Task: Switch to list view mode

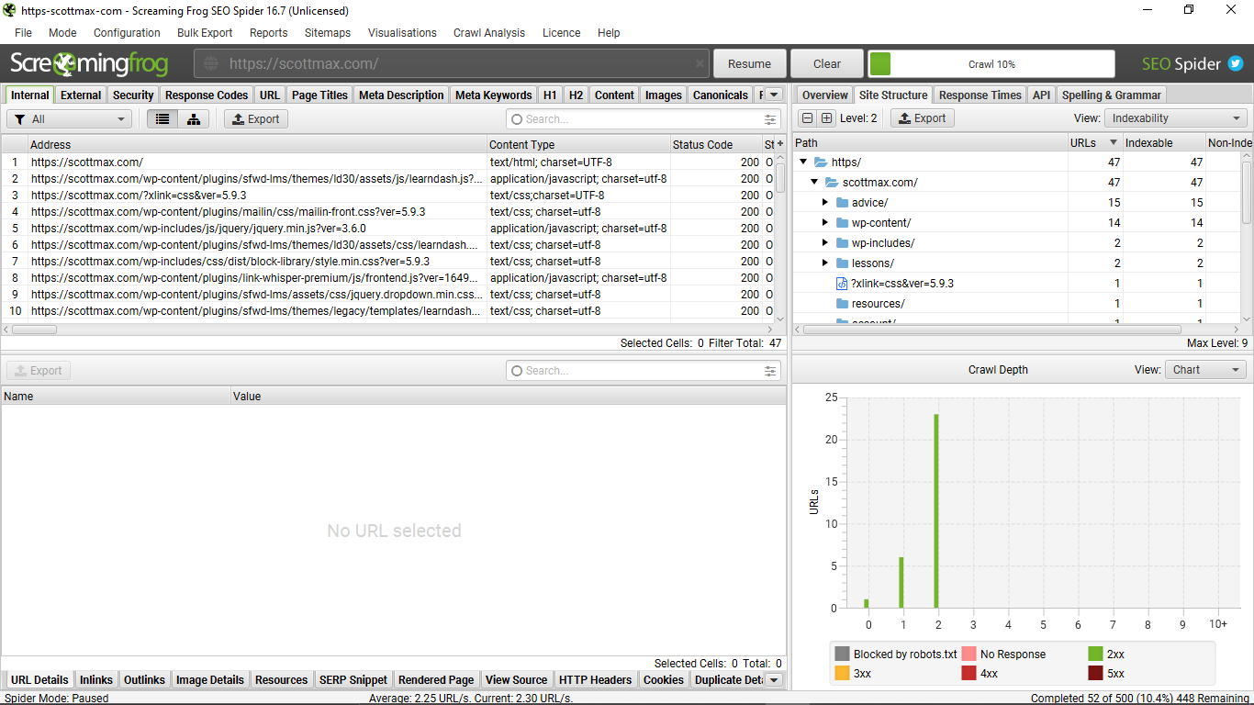Action: (x=162, y=119)
